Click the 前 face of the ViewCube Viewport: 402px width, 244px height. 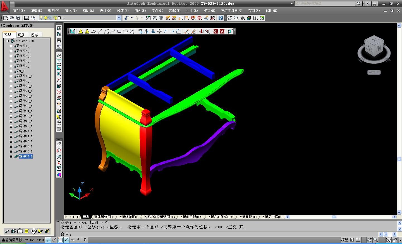[379, 49]
